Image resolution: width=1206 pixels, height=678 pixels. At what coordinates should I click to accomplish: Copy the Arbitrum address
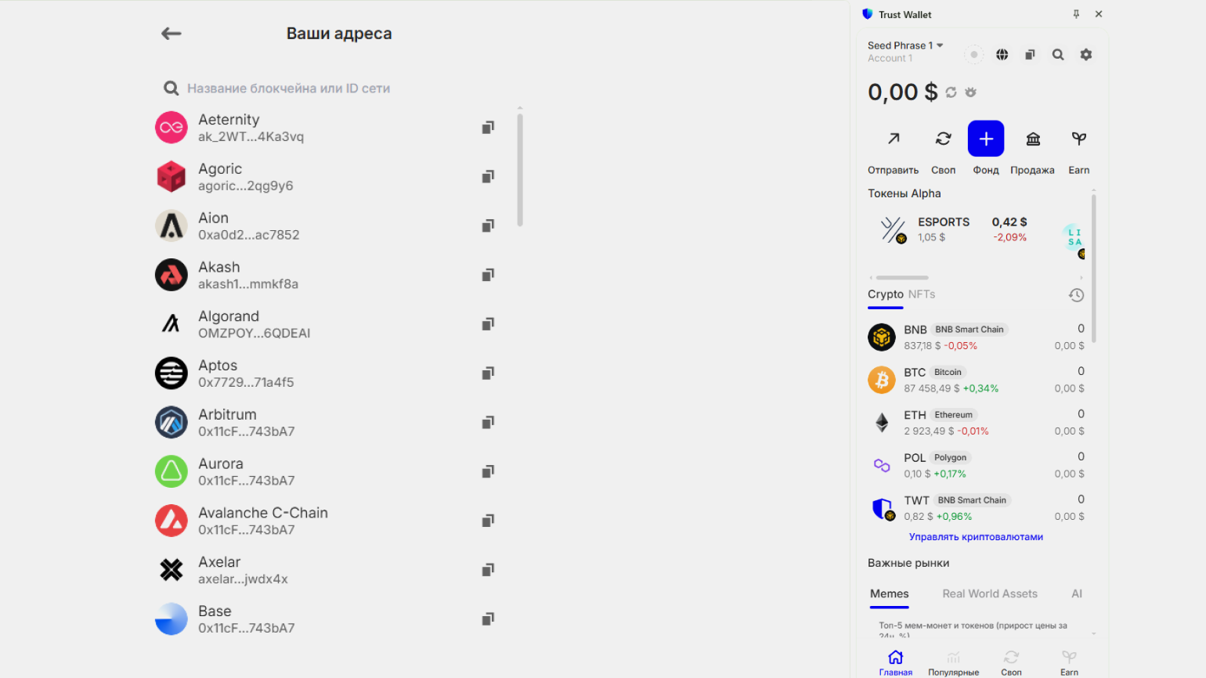click(488, 423)
